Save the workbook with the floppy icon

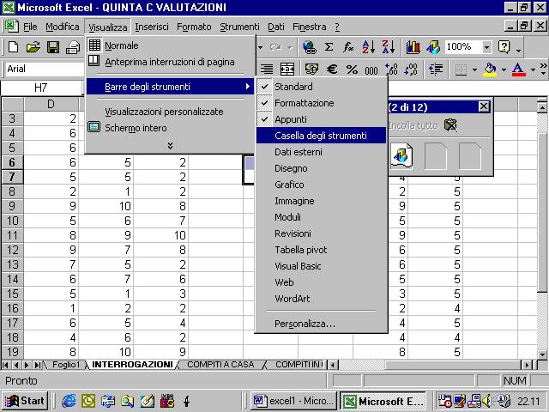(x=53, y=47)
